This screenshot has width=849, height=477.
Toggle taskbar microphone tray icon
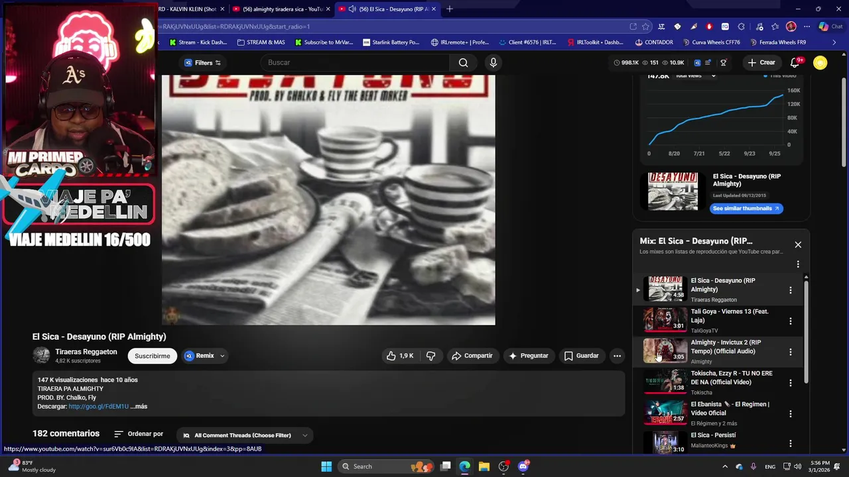(x=753, y=466)
